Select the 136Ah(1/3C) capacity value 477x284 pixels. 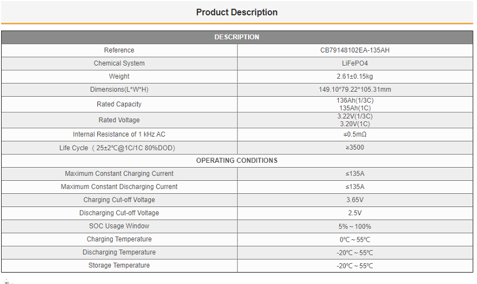pyautogui.click(x=355, y=100)
